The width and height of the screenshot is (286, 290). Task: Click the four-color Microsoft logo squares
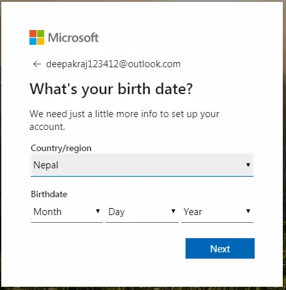(x=37, y=38)
